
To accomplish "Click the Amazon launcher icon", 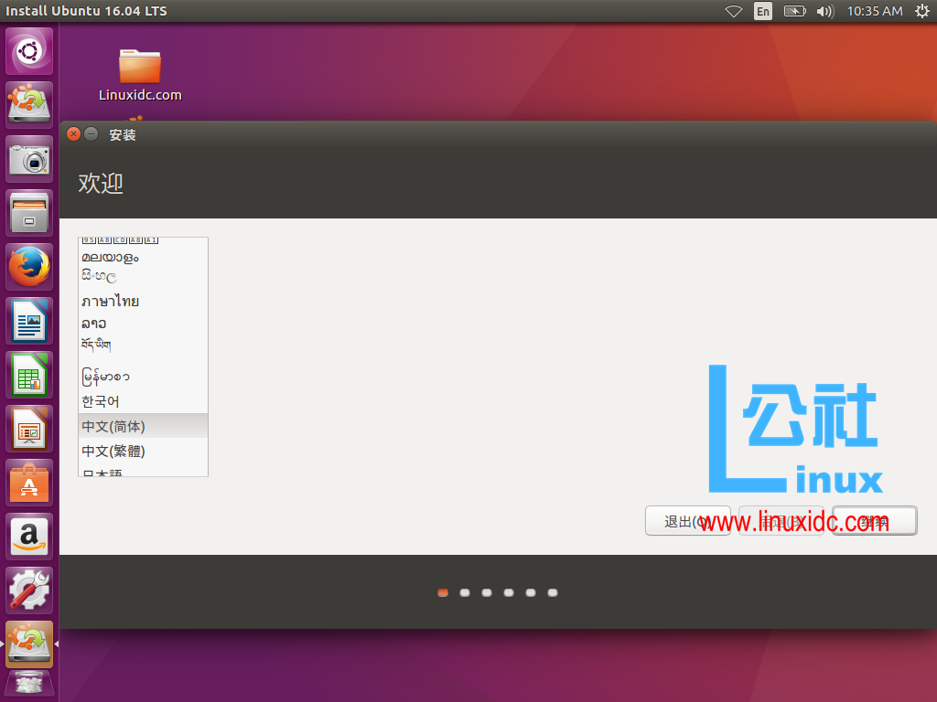I will point(28,537).
